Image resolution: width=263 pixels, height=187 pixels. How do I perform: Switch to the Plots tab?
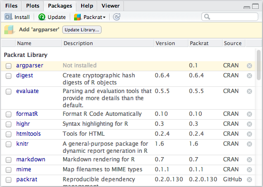tap(33, 6)
